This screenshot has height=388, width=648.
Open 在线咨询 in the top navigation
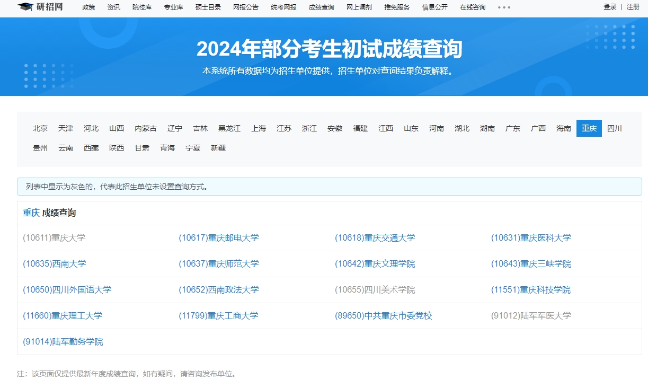(473, 7)
